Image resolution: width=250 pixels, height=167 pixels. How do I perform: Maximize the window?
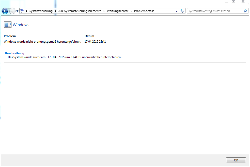[233, 2]
